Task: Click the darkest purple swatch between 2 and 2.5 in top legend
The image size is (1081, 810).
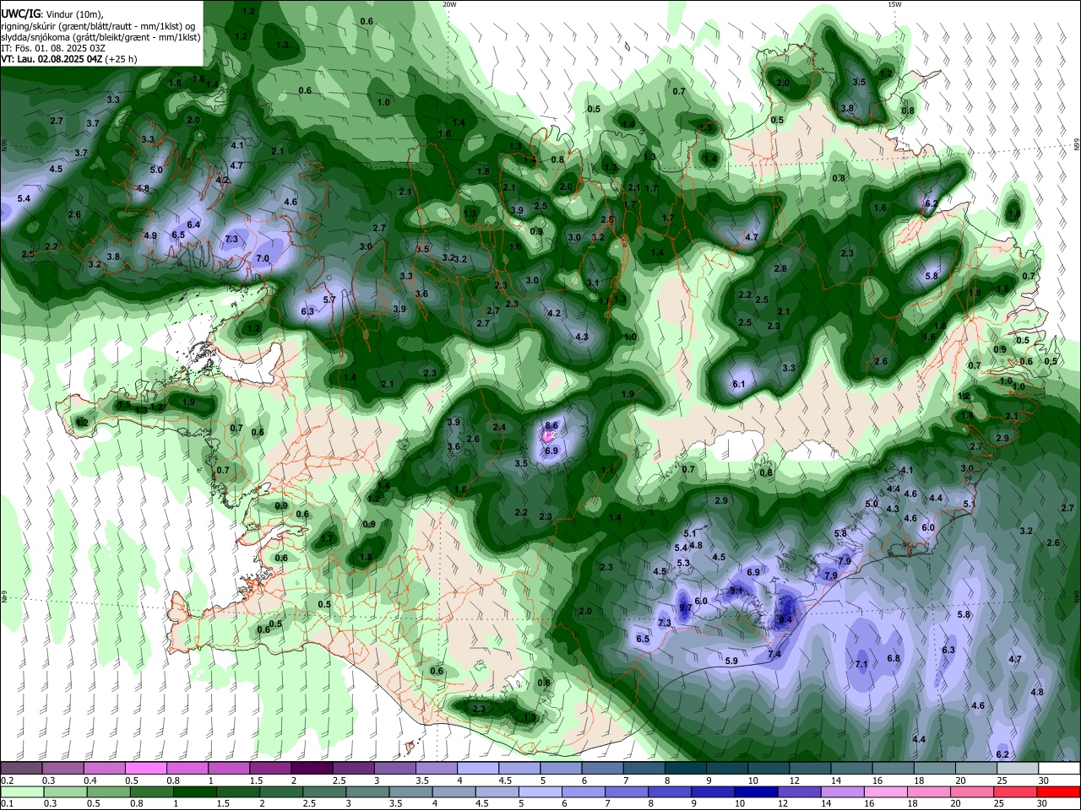Action: [312, 769]
